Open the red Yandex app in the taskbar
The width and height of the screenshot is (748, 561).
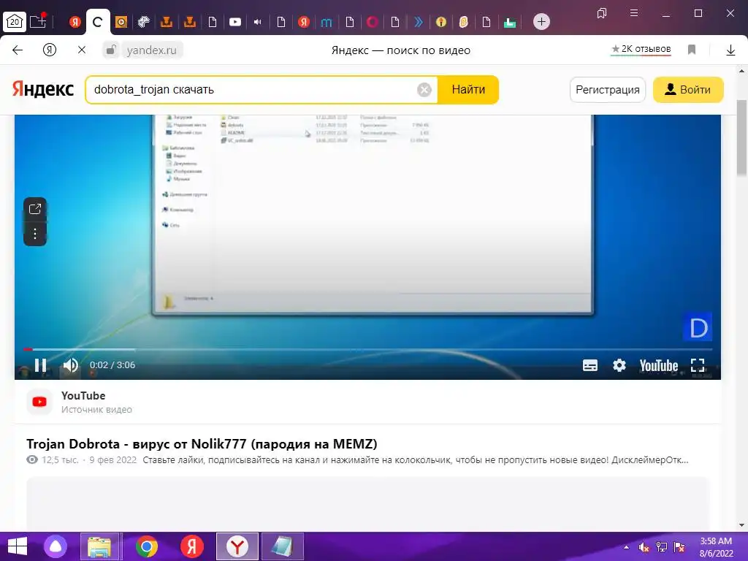point(192,546)
